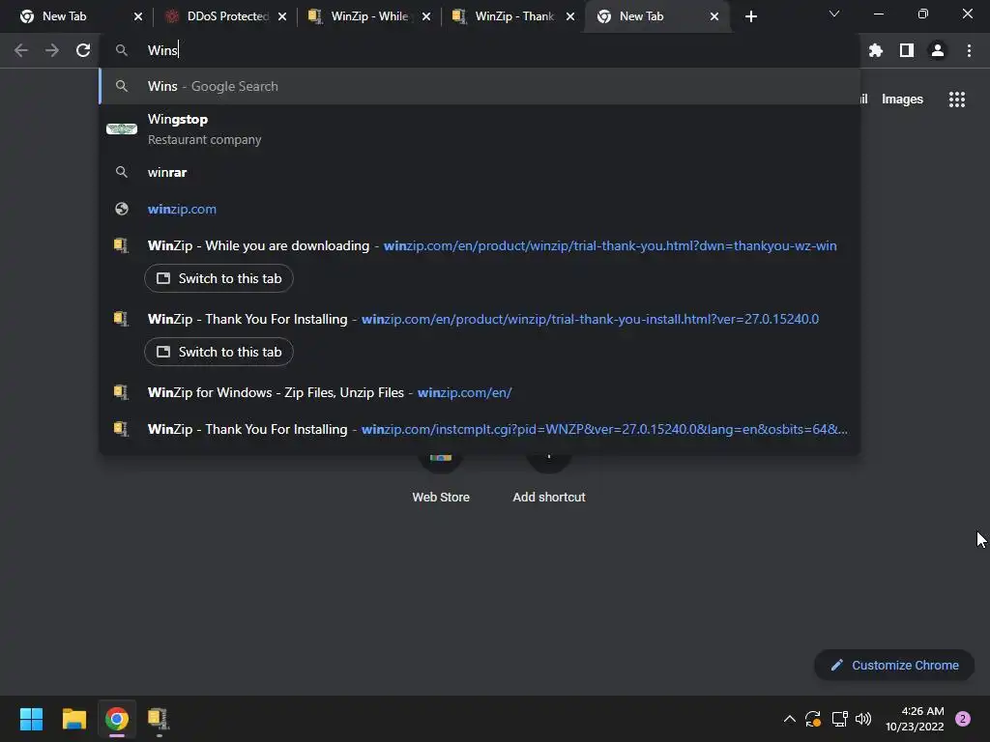990x742 pixels.
Task: Open the Google apps grid
Action: 956,100
